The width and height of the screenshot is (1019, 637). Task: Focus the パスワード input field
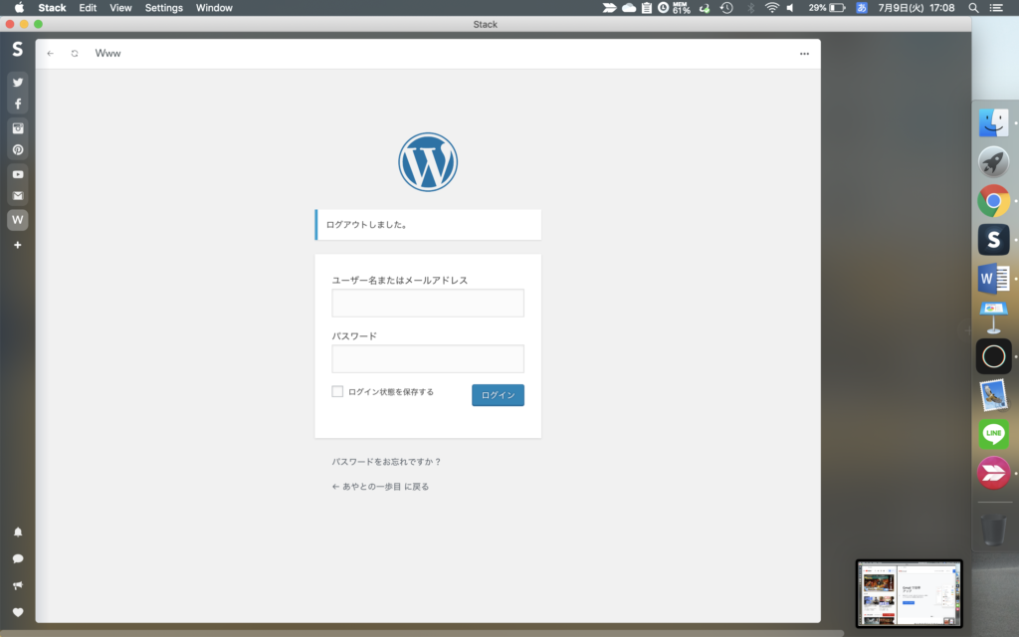pos(428,358)
